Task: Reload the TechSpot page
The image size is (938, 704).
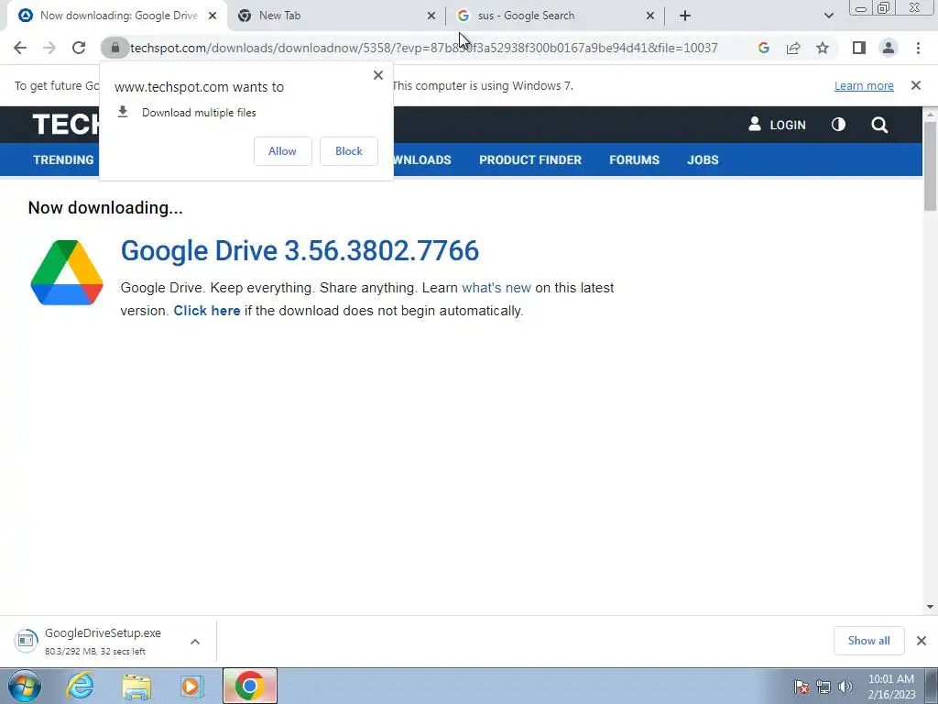Action: (79, 48)
